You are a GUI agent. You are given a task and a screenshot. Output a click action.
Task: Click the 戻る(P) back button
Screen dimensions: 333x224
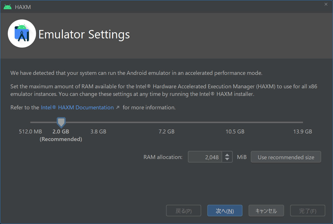point(183,211)
